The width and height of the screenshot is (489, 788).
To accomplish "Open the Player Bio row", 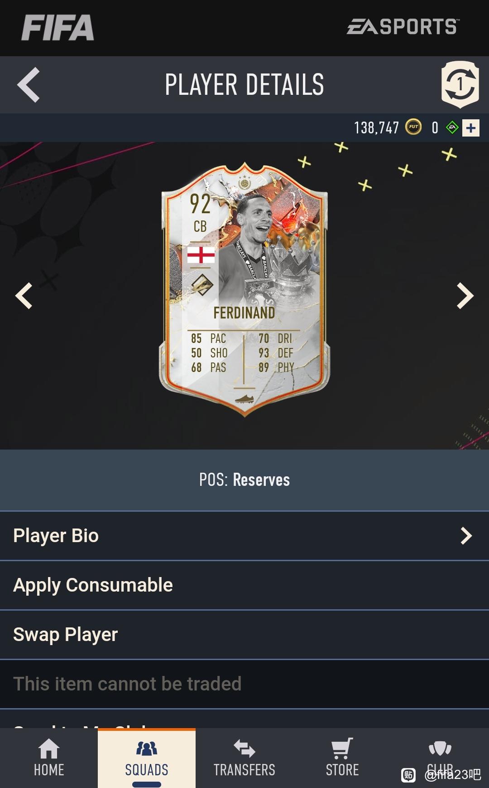I will pos(244,536).
